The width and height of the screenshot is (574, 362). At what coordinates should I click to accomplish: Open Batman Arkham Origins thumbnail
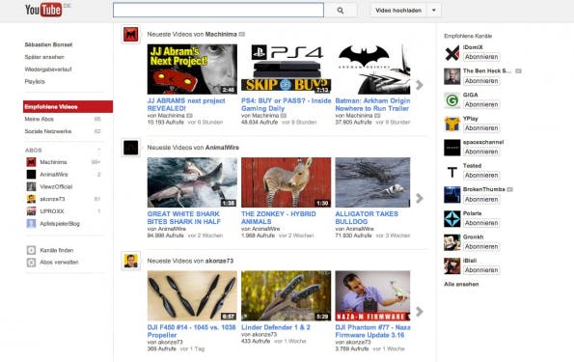click(x=372, y=70)
